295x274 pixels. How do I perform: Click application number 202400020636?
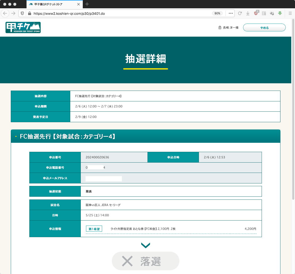click(x=97, y=157)
